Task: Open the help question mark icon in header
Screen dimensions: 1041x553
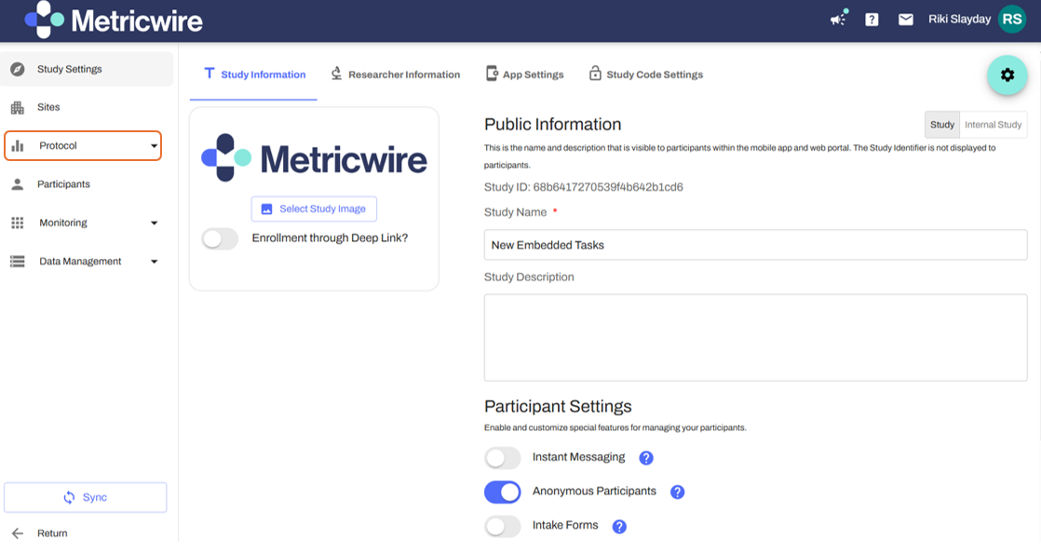Action: (872, 19)
